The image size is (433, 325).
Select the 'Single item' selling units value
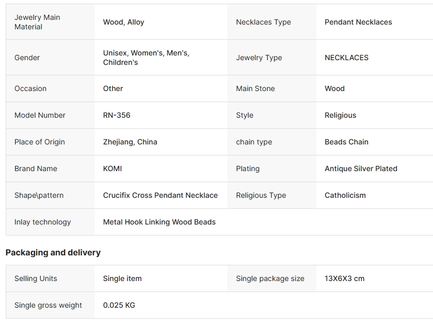[122, 278]
